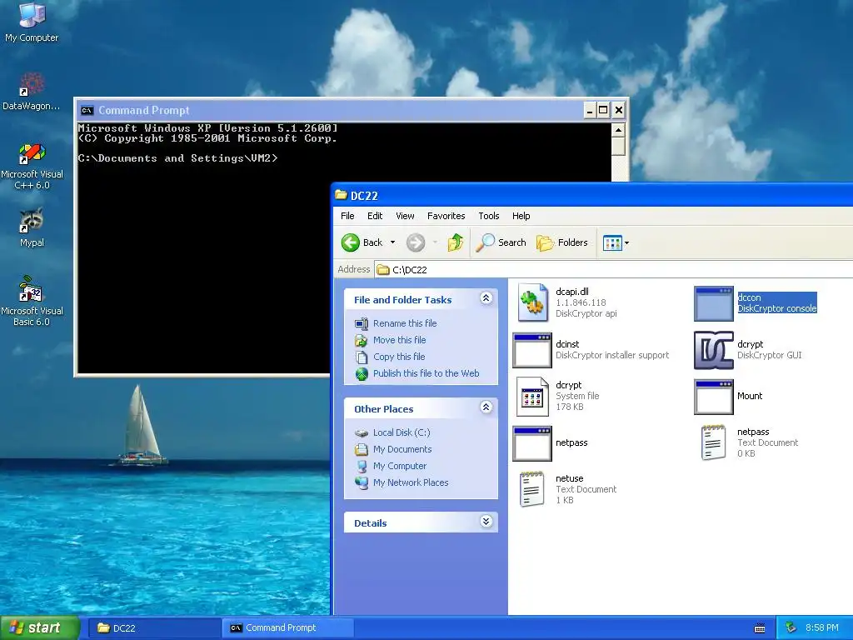Open My Network Places link

point(411,482)
